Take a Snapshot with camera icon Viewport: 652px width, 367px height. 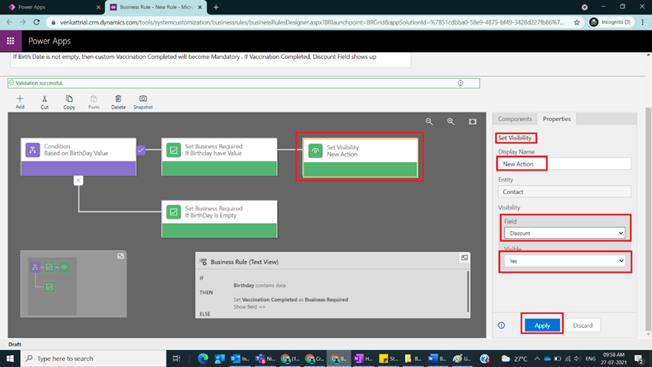(143, 101)
